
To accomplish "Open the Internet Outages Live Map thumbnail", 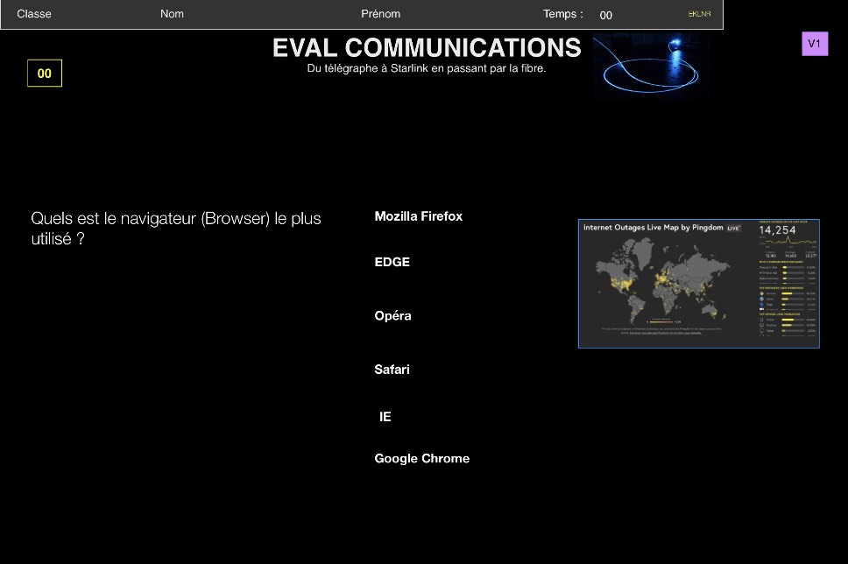I will 699,284.
